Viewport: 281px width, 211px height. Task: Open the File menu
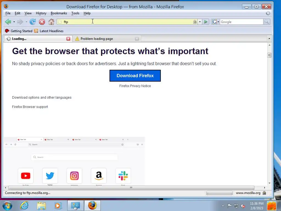(x=8, y=13)
